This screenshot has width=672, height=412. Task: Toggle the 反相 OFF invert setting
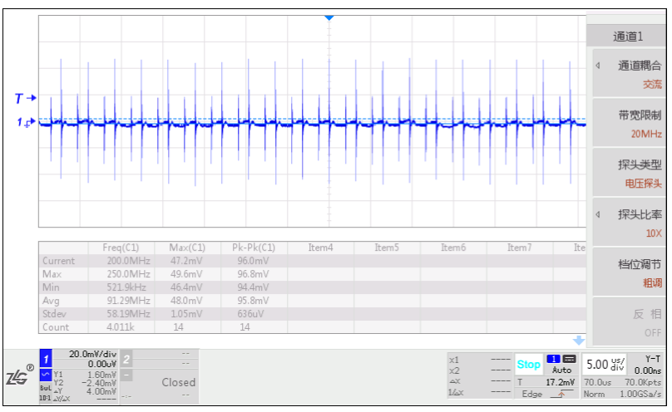629,322
